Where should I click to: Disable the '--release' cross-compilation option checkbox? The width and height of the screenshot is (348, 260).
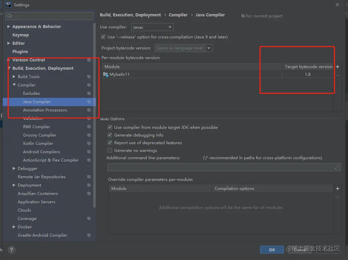point(103,37)
